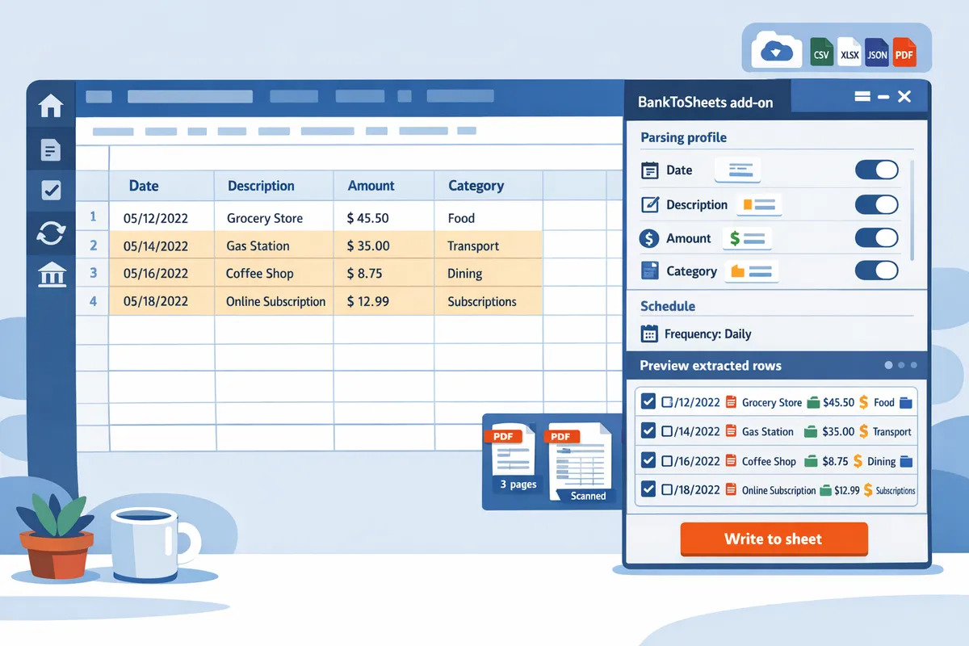Choose the XLSX export format icon

[x=849, y=53]
